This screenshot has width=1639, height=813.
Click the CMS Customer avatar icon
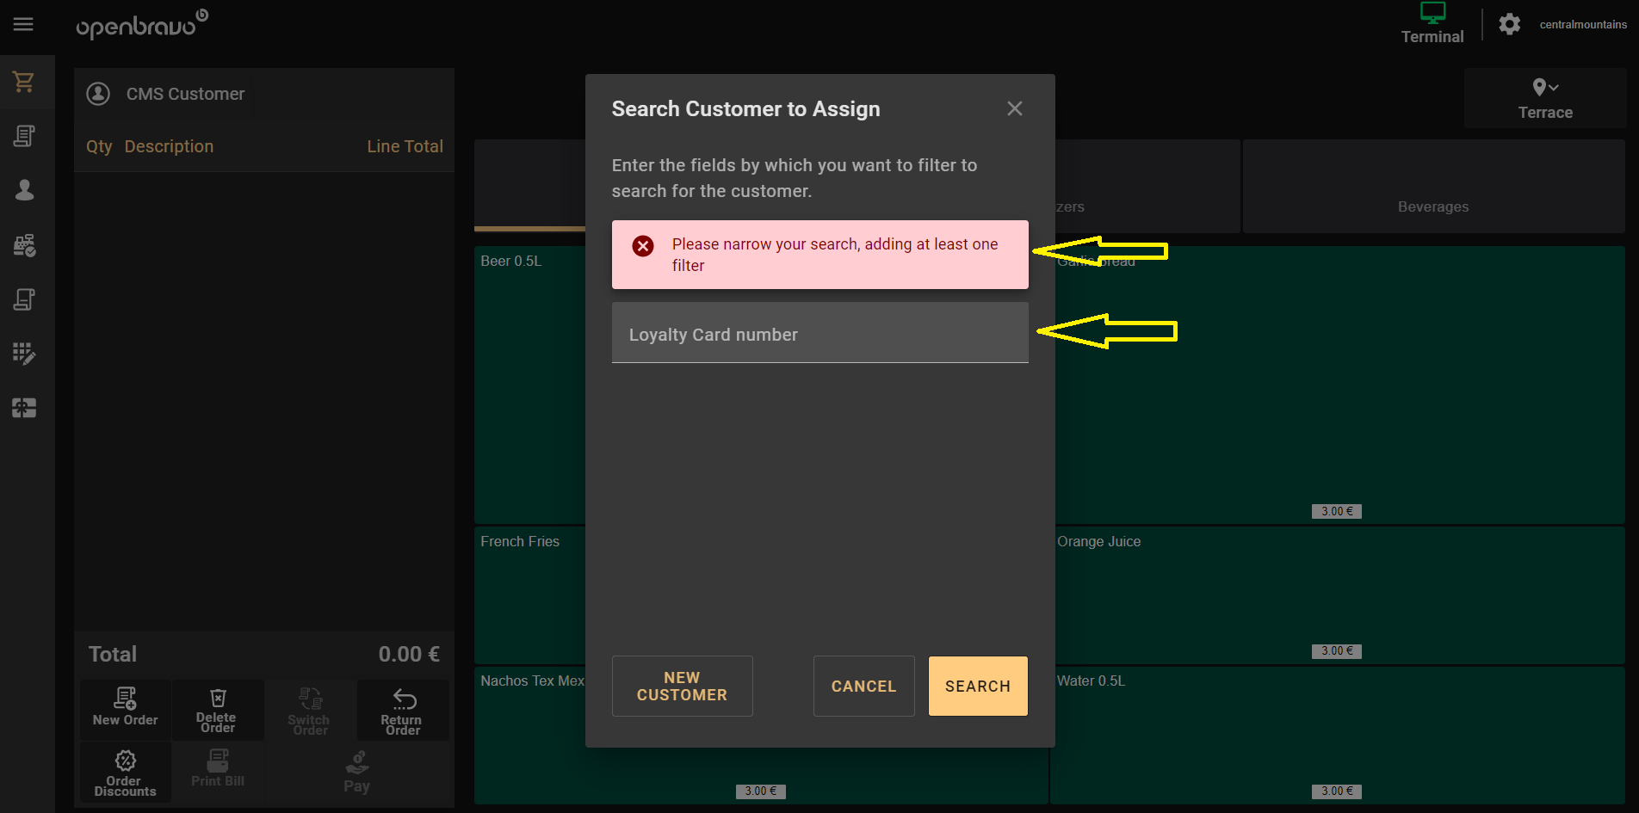click(x=98, y=94)
